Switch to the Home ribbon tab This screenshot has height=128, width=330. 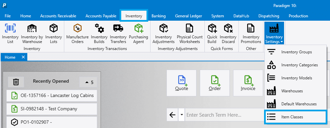pyautogui.click(x=26, y=16)
